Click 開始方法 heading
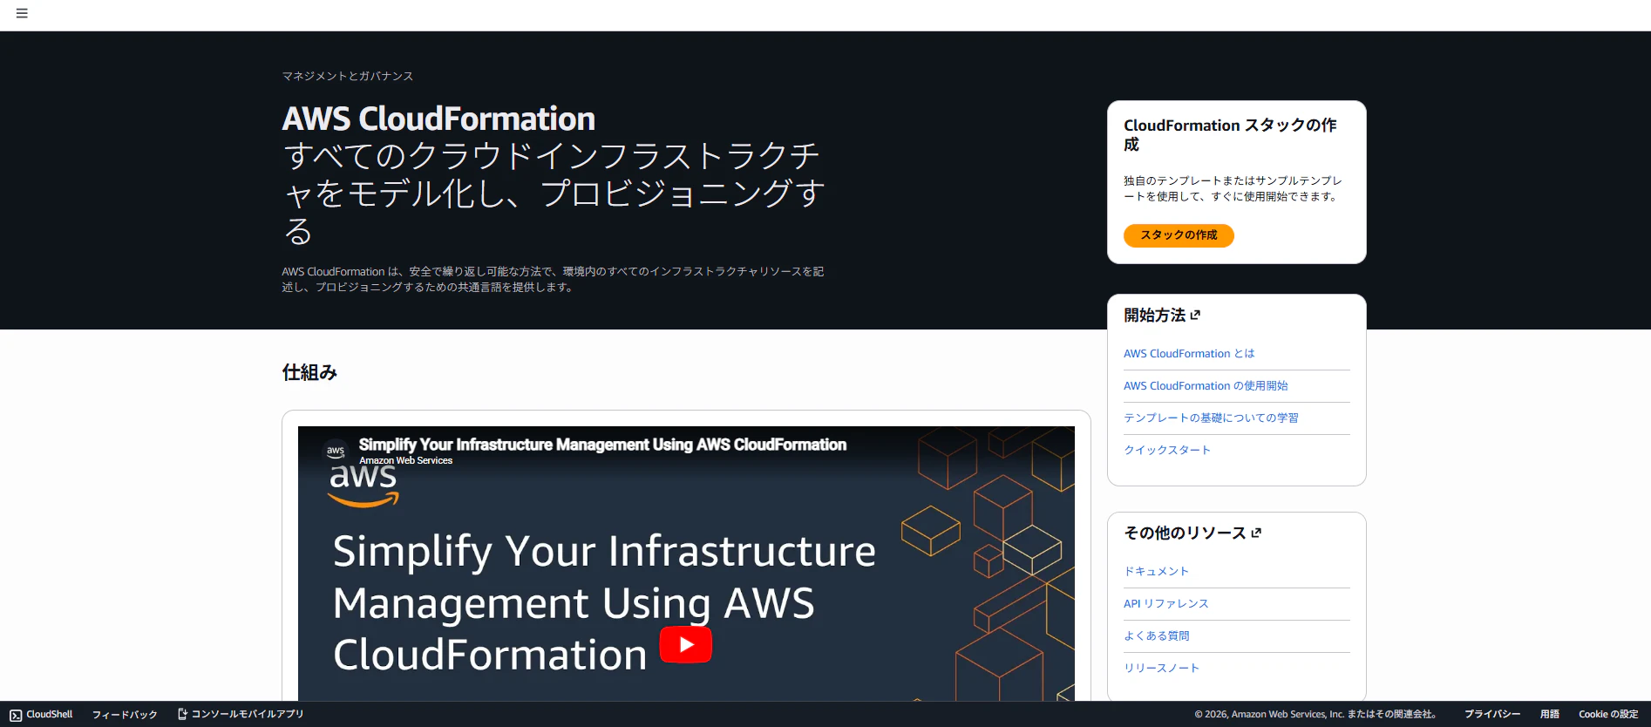Screen dimensions: 1651x727 (x=1154, y=315)
